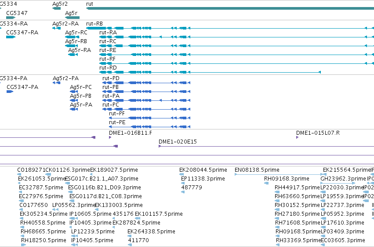Select the rut-PD protein label

point(111,78)
